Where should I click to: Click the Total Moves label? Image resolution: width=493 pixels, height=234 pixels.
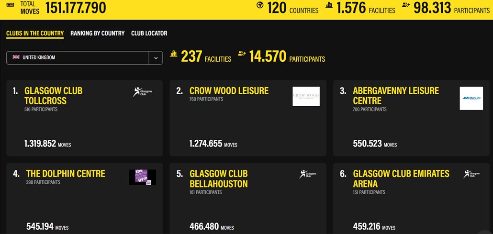(x=30, y=8)
